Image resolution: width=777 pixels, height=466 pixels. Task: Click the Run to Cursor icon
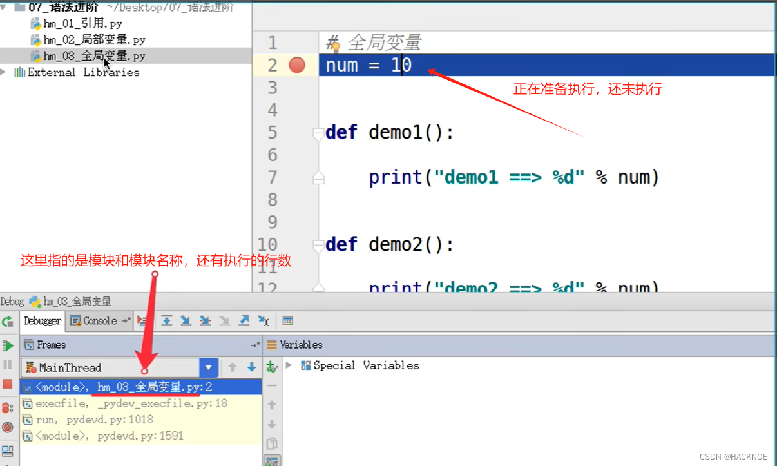click(263, 320)
